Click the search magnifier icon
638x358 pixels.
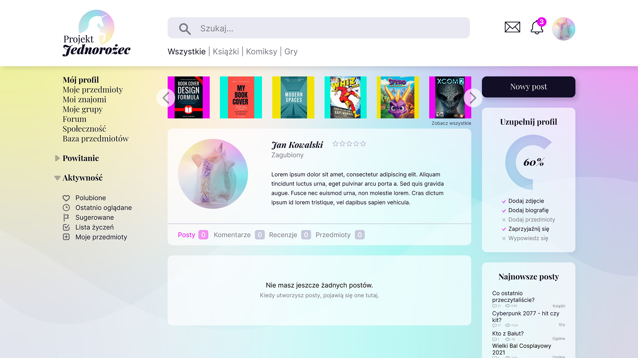click(x=185, y=29)
